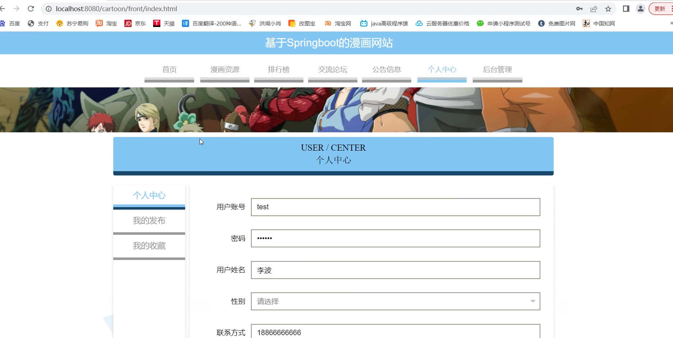Click the 用户账号 input field
The height and width of the screenshot is (338, 673).
(x=395, y=207)
